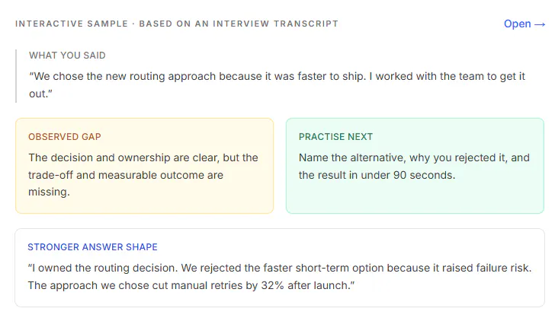Click the Observed Gap heading

[x=65, y=137]
